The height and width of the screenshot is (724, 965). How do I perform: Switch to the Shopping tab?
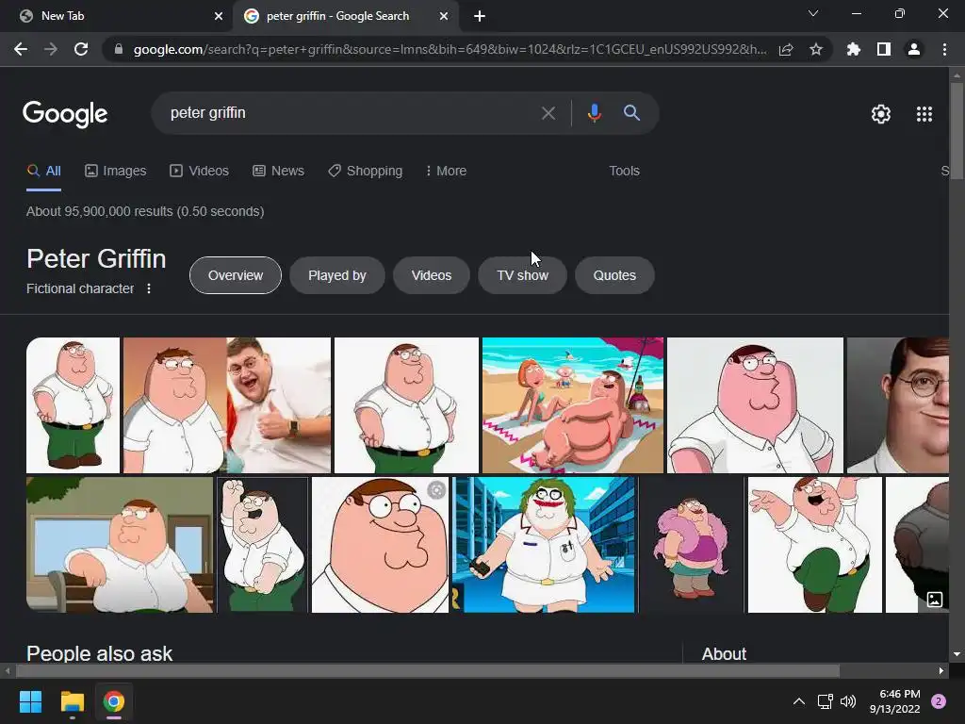(365, 171)
